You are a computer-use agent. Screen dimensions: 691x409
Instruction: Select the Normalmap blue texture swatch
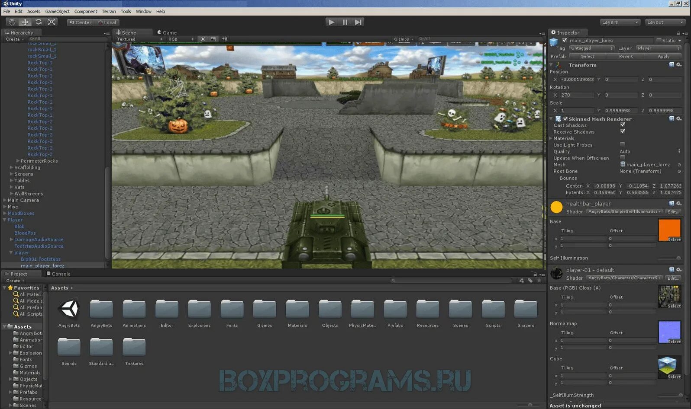pos(669,332)
